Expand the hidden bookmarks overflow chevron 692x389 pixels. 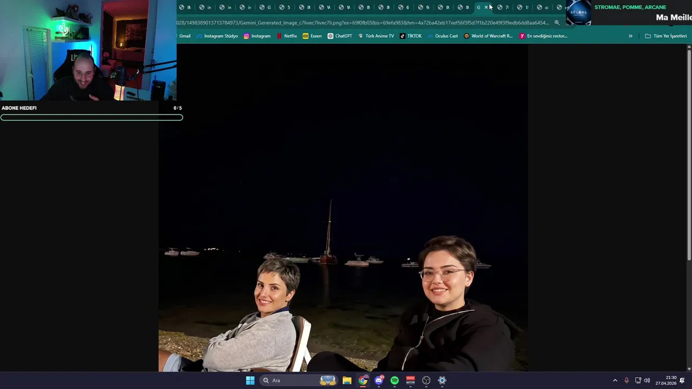[630, 36]
